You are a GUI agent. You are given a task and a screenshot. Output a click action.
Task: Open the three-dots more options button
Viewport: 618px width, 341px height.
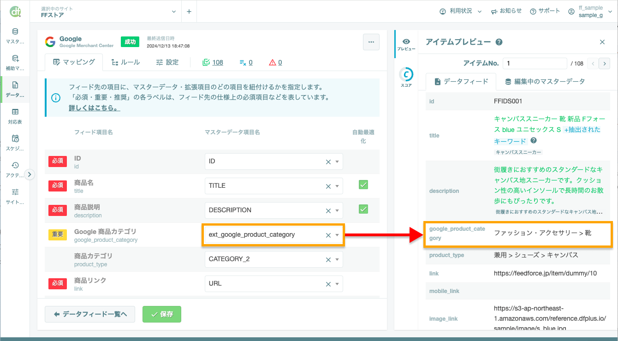click(371, 42)
